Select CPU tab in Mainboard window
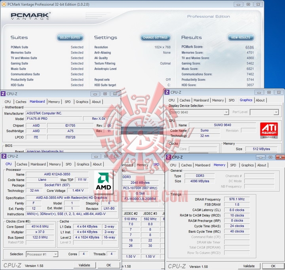This screenshot has height=270, width=285. [x=8, y=102]
